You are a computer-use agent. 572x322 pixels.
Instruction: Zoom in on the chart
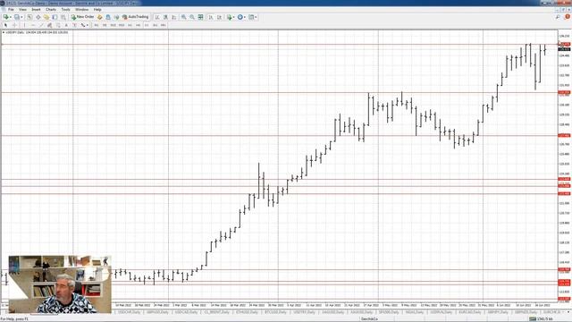pos(184,17)
